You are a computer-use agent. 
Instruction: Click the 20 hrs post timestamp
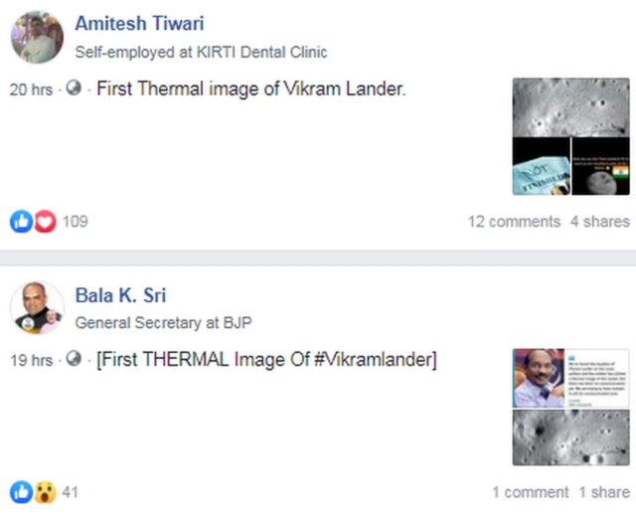pyautogui.click(x=31, y=89)
